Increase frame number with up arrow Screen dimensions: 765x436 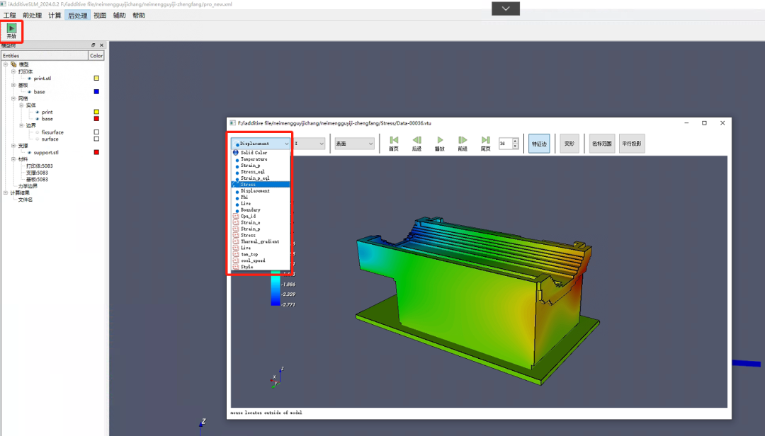tap(515, 141)
